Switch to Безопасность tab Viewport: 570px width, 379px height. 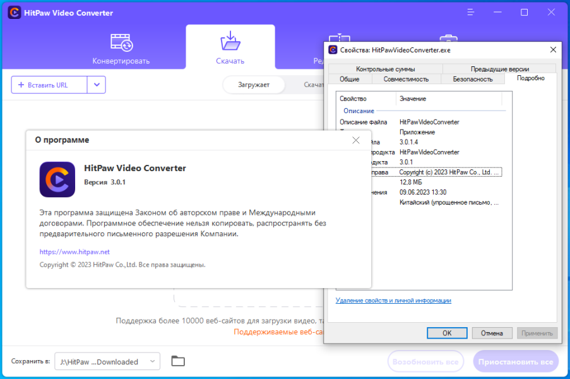coord(473,79)
